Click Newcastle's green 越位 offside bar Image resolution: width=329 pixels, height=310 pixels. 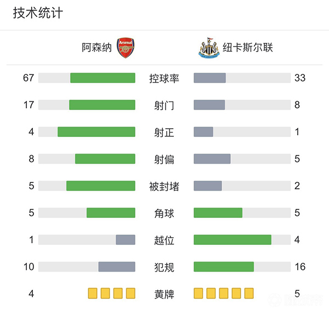click(232, 239)
